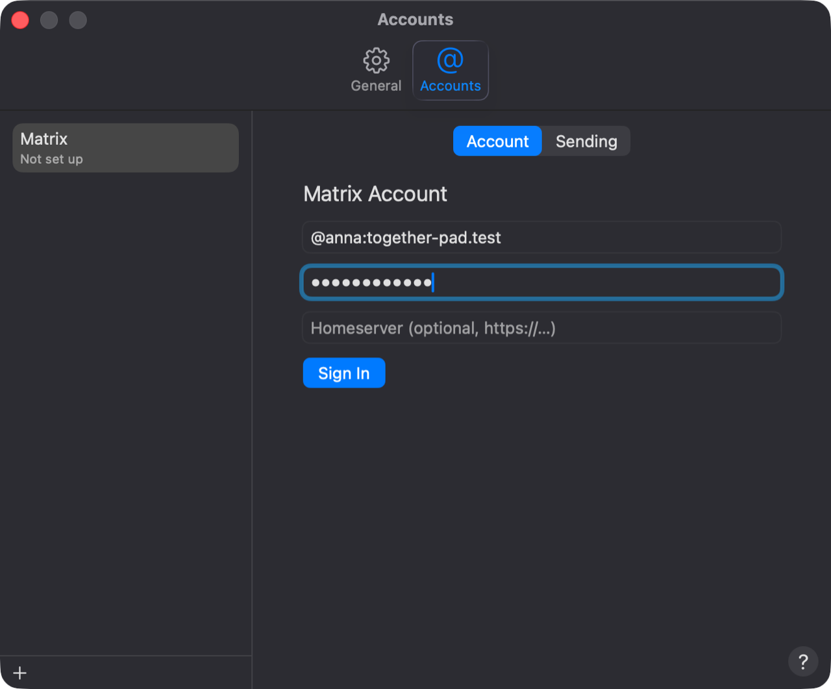This screenshot has width=831, height=689.
Task: Open the General preferences pane
Action: pos(376,71)
